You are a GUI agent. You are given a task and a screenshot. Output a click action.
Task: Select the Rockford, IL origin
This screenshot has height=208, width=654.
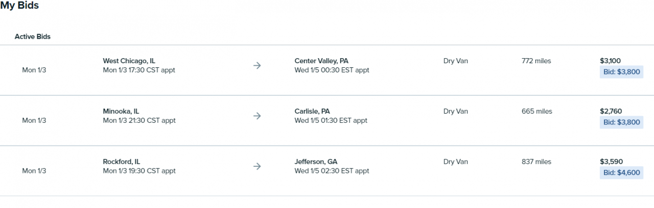122,162
